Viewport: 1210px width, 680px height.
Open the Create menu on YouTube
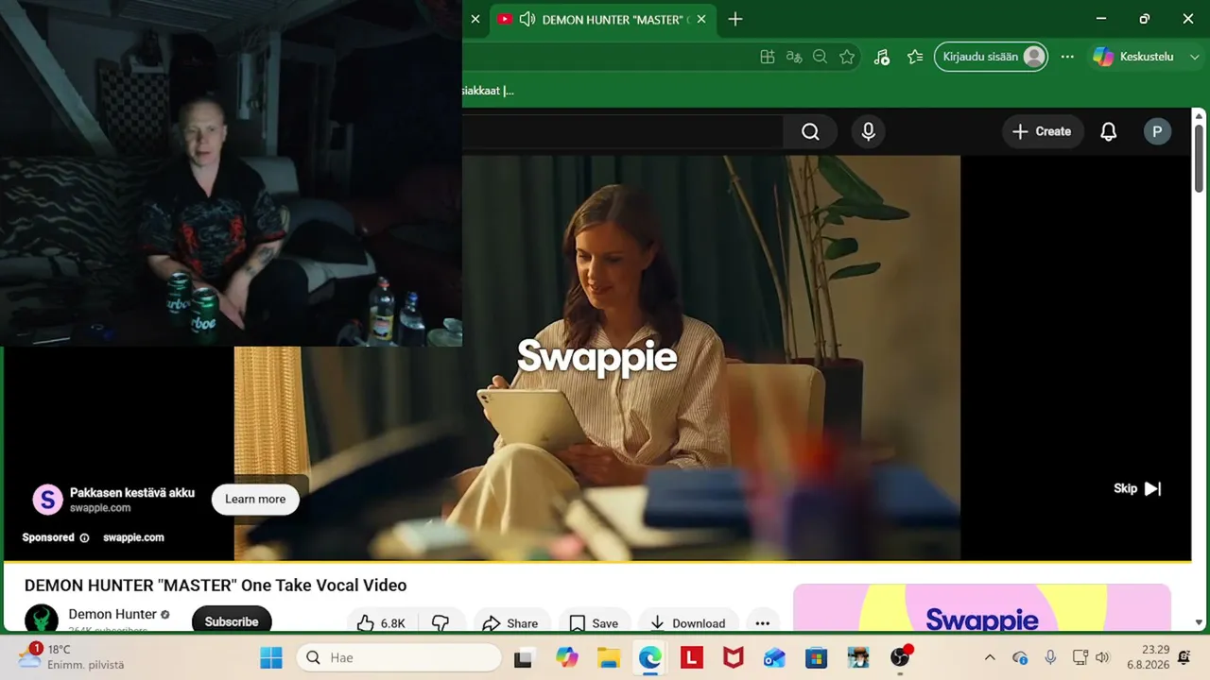tap(1042, 132)
